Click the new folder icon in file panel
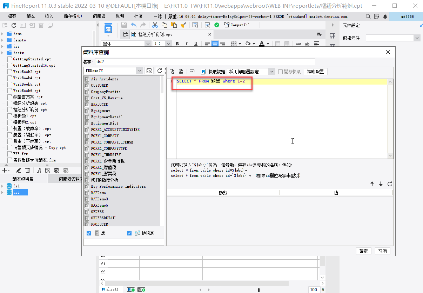 (x=5, y=25)
